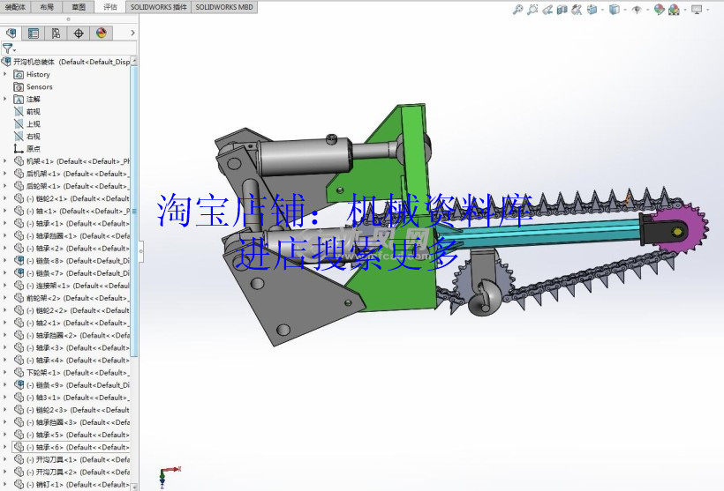Select the 前视 plane

coord(27,112)
